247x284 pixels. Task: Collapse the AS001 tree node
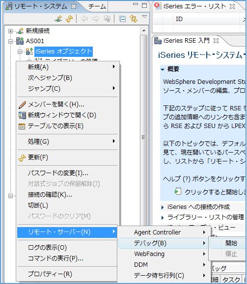coord(10,42)
